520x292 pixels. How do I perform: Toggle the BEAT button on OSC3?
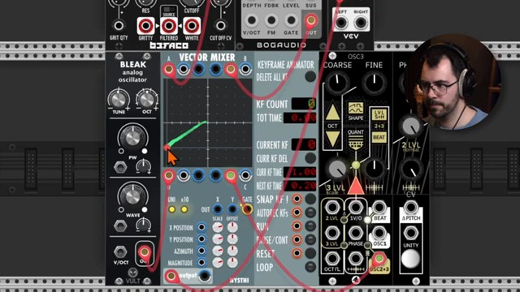379,137
